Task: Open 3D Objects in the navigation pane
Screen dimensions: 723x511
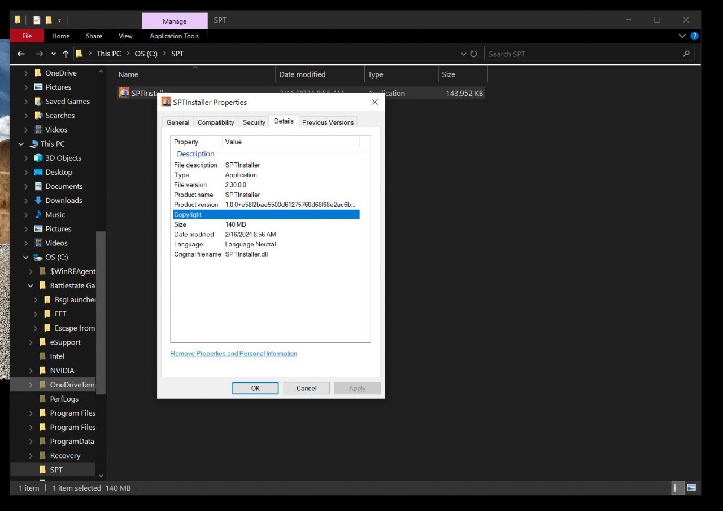Action: 63,158
